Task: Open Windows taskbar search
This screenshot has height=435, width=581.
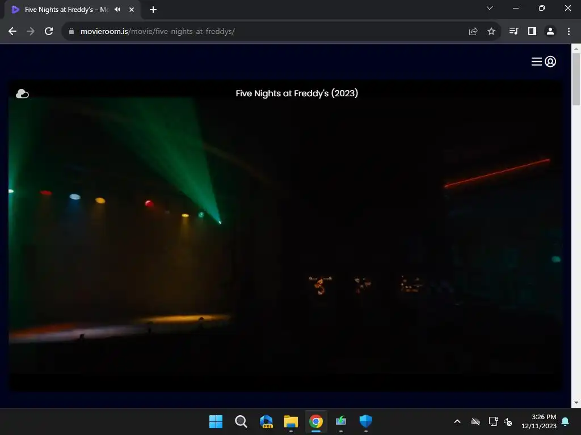Action: [241, 421]
